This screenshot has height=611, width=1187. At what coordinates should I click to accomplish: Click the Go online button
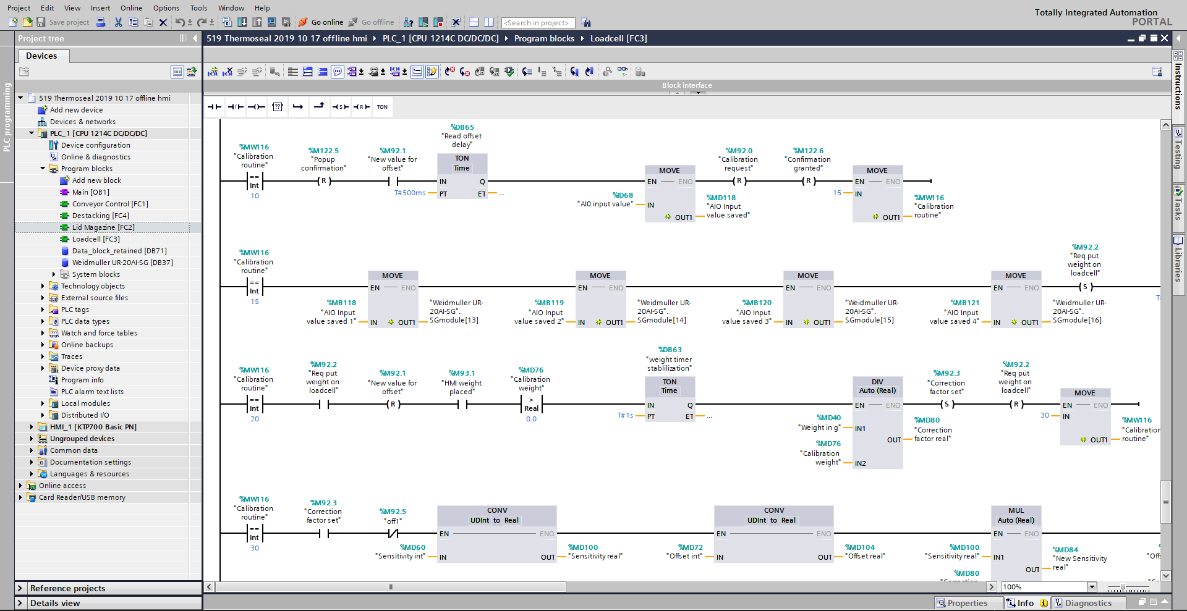321,22
